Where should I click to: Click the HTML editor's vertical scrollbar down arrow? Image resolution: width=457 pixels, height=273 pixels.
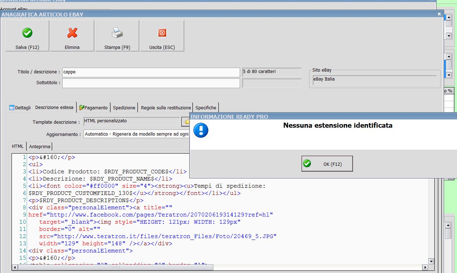tap(431, 261)
